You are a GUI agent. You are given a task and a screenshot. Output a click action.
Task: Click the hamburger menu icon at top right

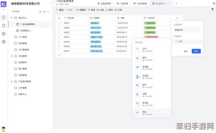(214, 4)
